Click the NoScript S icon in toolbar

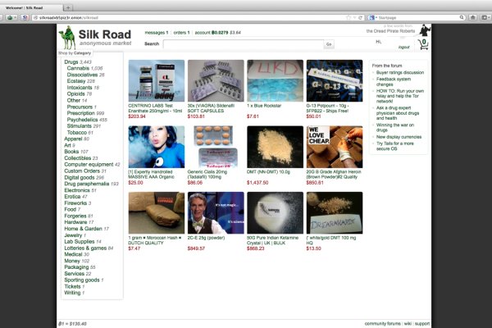25,17
